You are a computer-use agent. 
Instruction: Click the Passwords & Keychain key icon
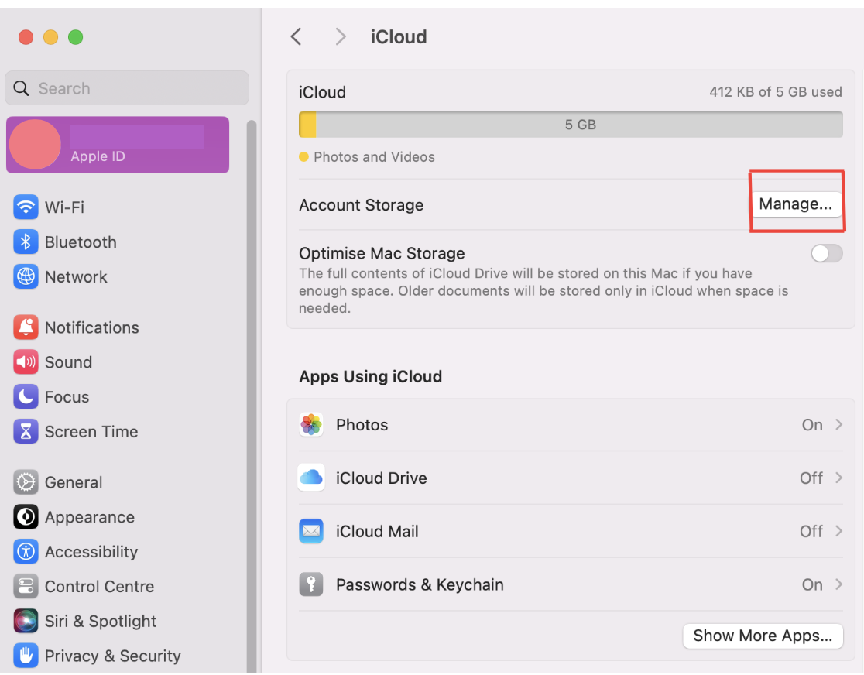(x=311, y=584)
